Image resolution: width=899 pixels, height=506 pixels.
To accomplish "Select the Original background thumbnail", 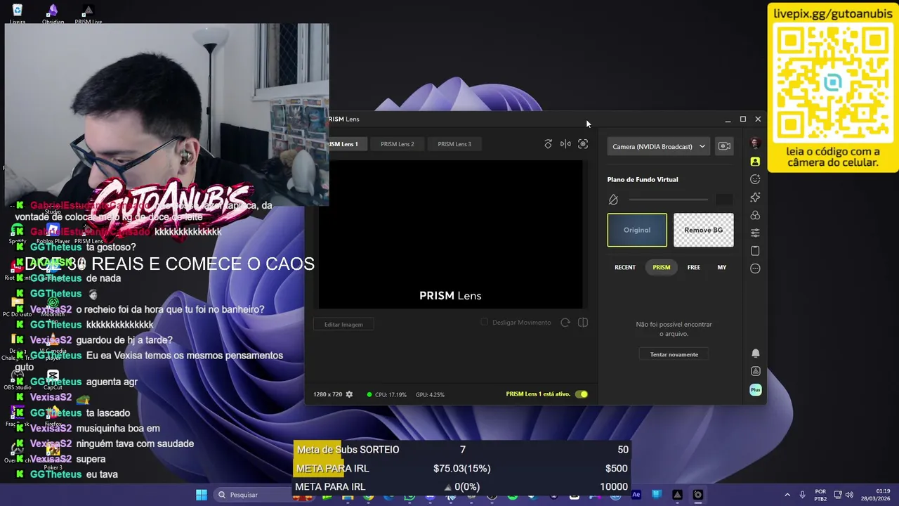I will pyautogui.click(x=637, y=230).
